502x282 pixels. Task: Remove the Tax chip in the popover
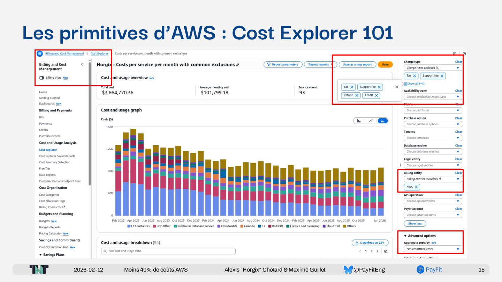pos(352,87)
